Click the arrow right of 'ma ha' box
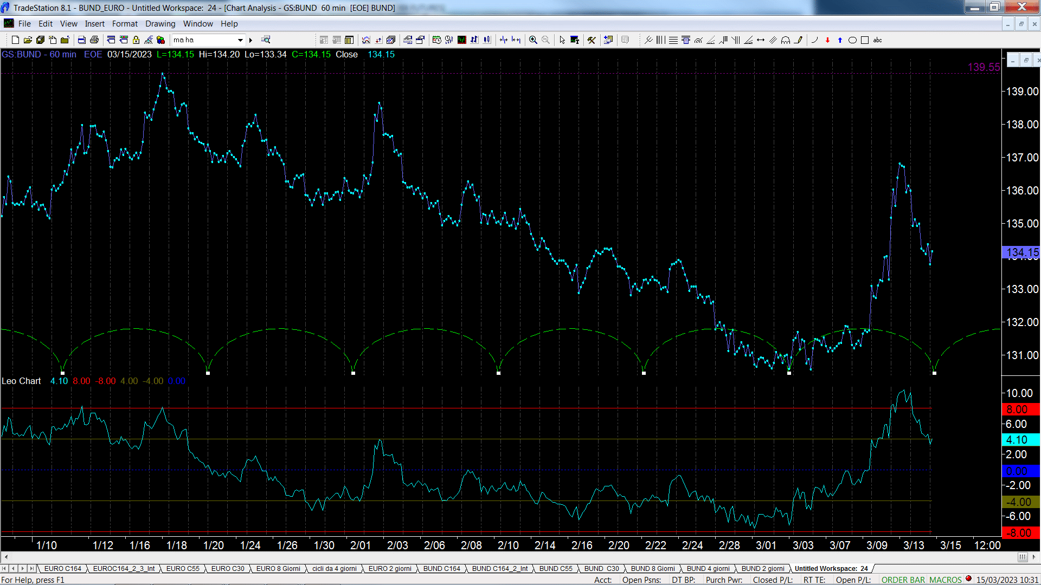The image size is (1041, 585). [x=250, y=40]
